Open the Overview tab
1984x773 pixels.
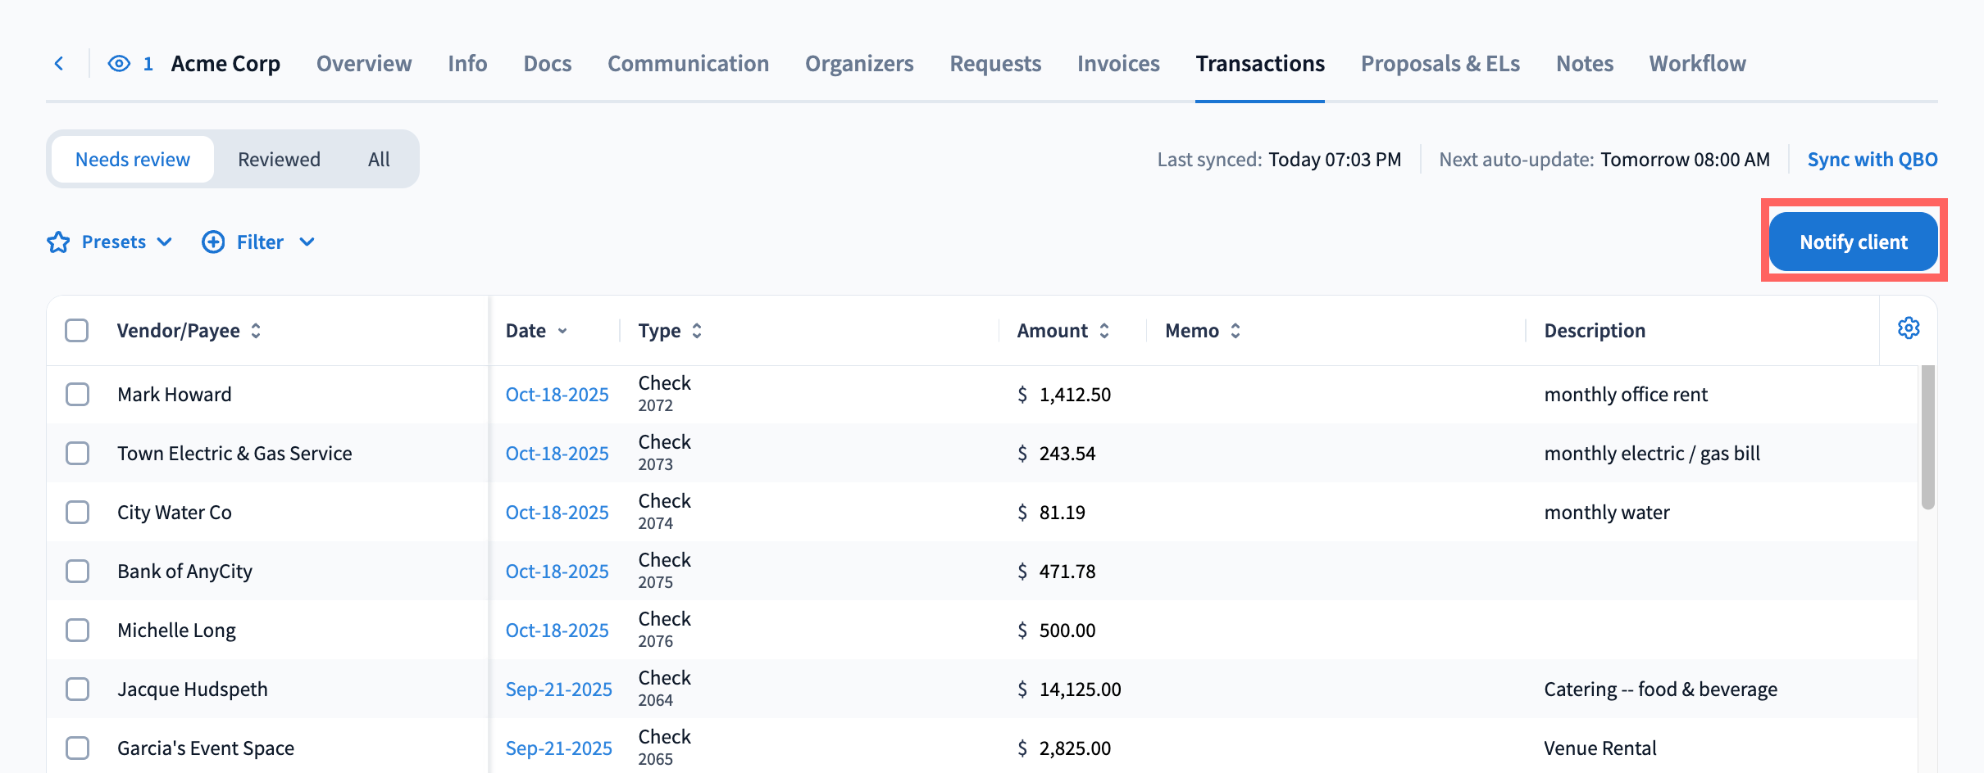tap(364, 63)
